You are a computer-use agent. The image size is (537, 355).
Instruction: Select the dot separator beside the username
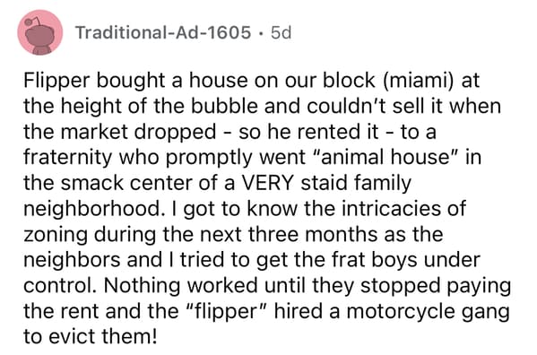[x=261, y=33]
